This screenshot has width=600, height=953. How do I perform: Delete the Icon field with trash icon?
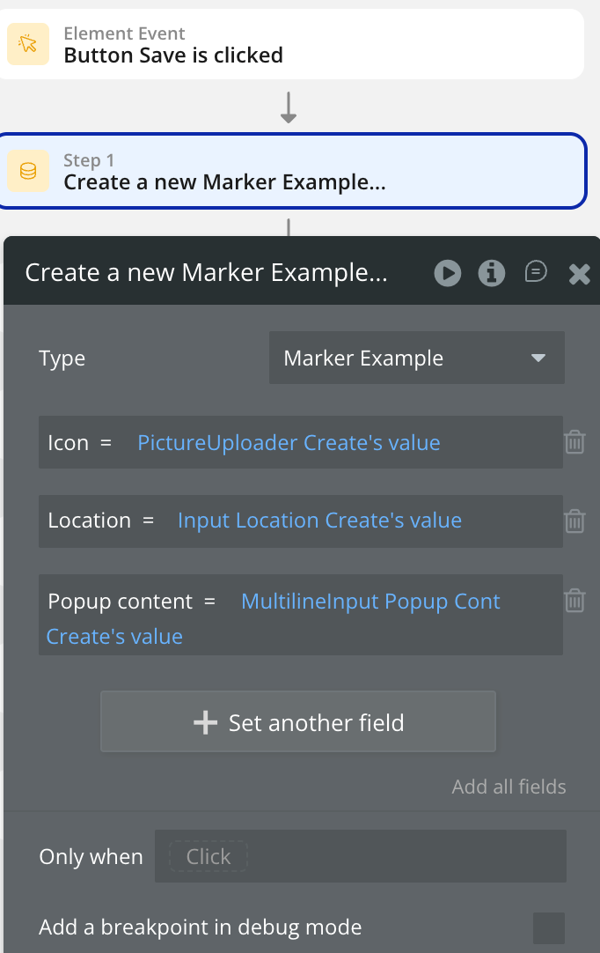[x=574, y=441]
